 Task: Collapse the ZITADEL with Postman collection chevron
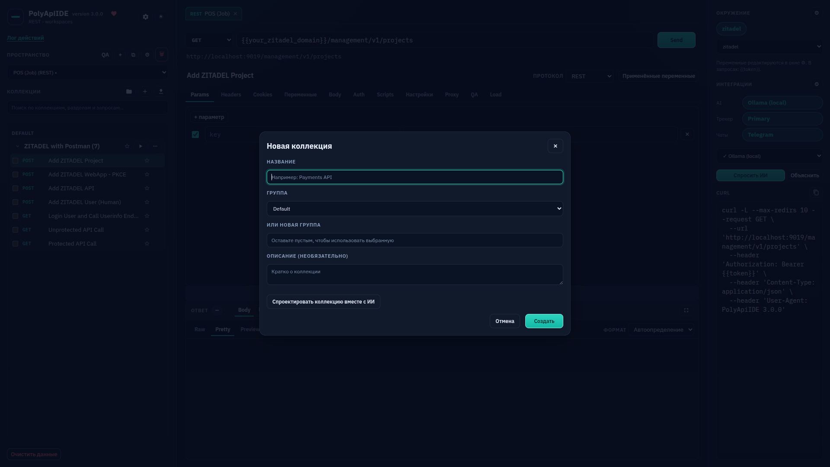[x=17, y=146]
